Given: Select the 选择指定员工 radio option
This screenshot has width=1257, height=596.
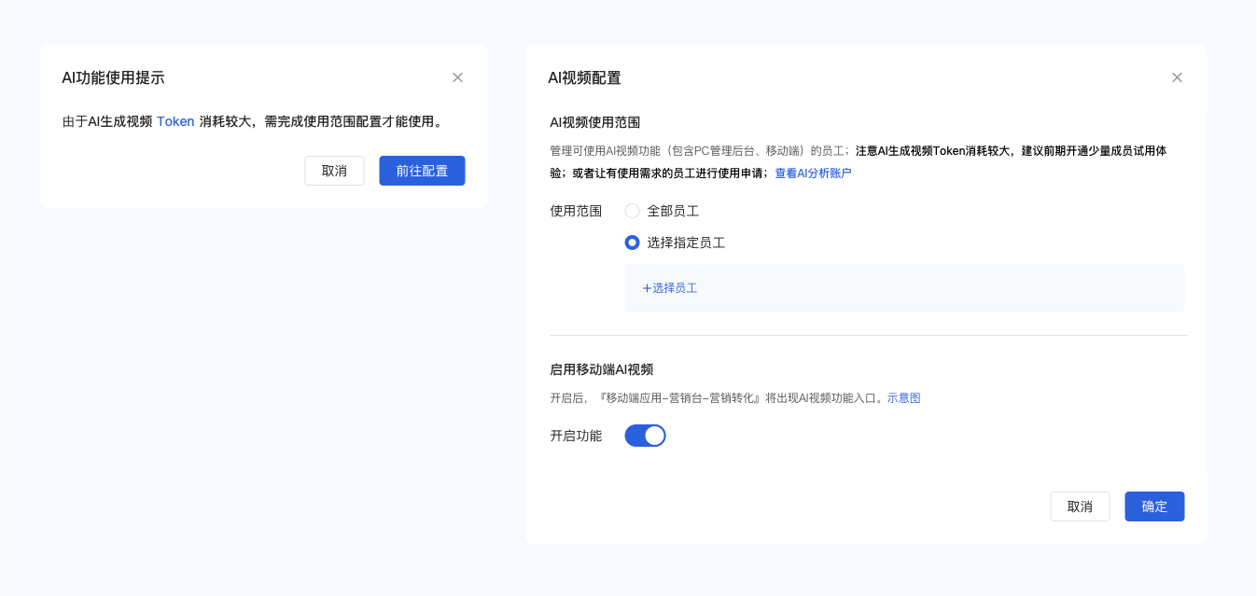Looking at the screenshot, I should [x=632, y=243].
